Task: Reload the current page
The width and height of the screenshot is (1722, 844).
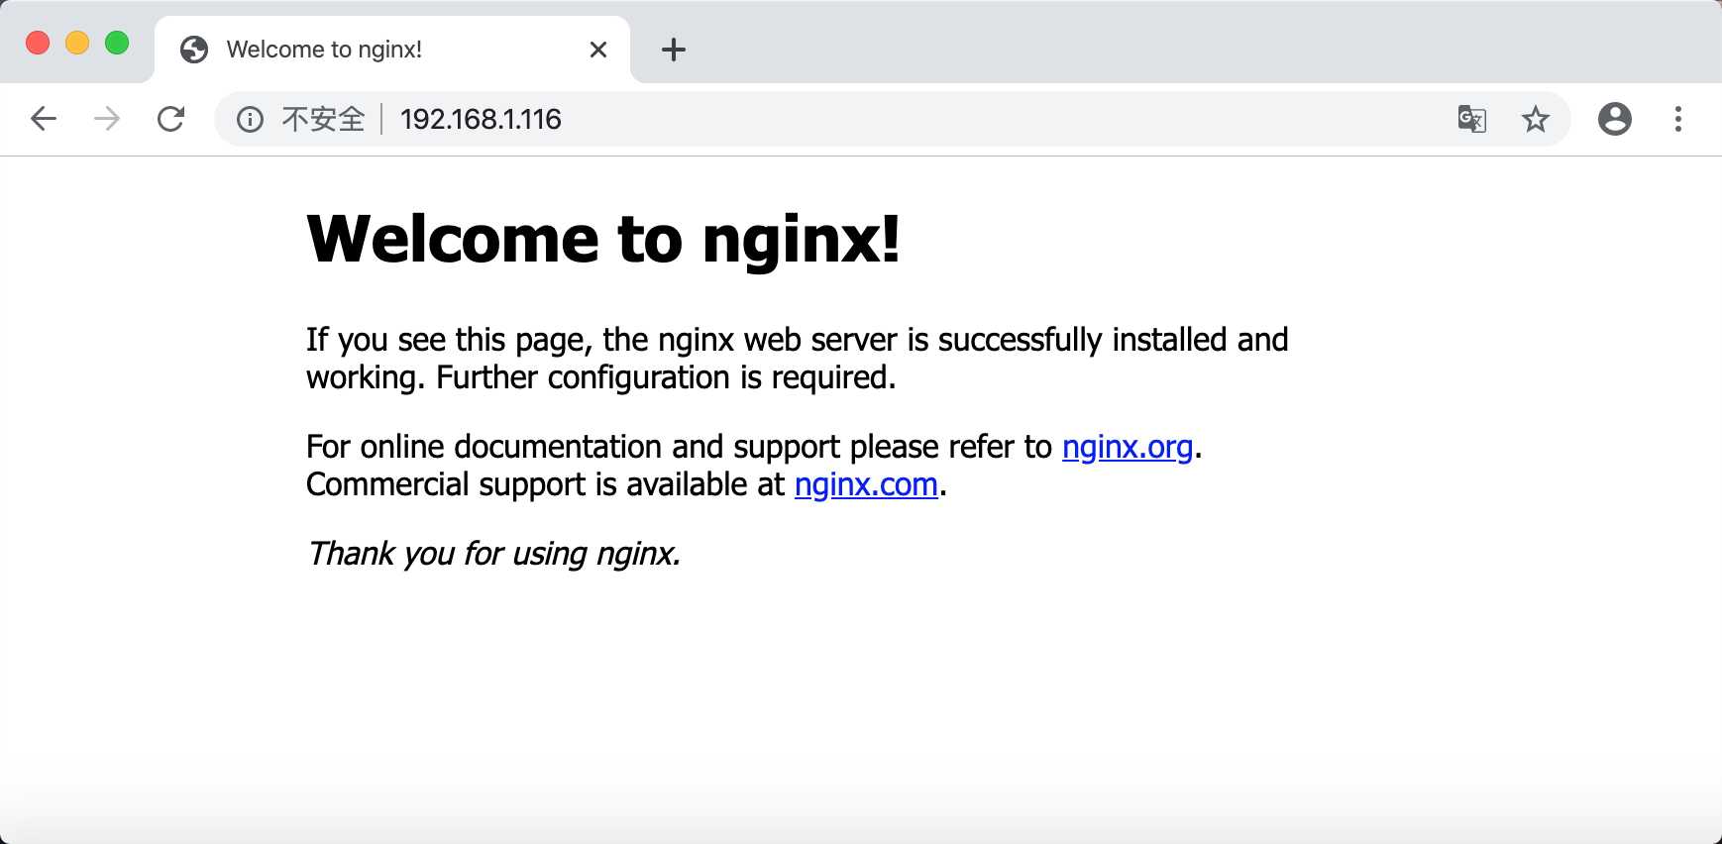Action: coord(171,119)
